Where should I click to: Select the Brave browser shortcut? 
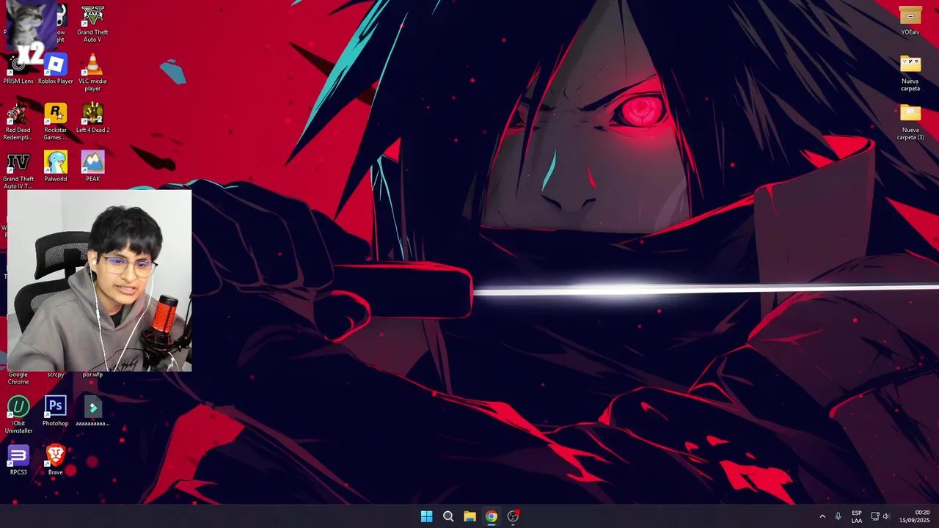tap(55, 461)
